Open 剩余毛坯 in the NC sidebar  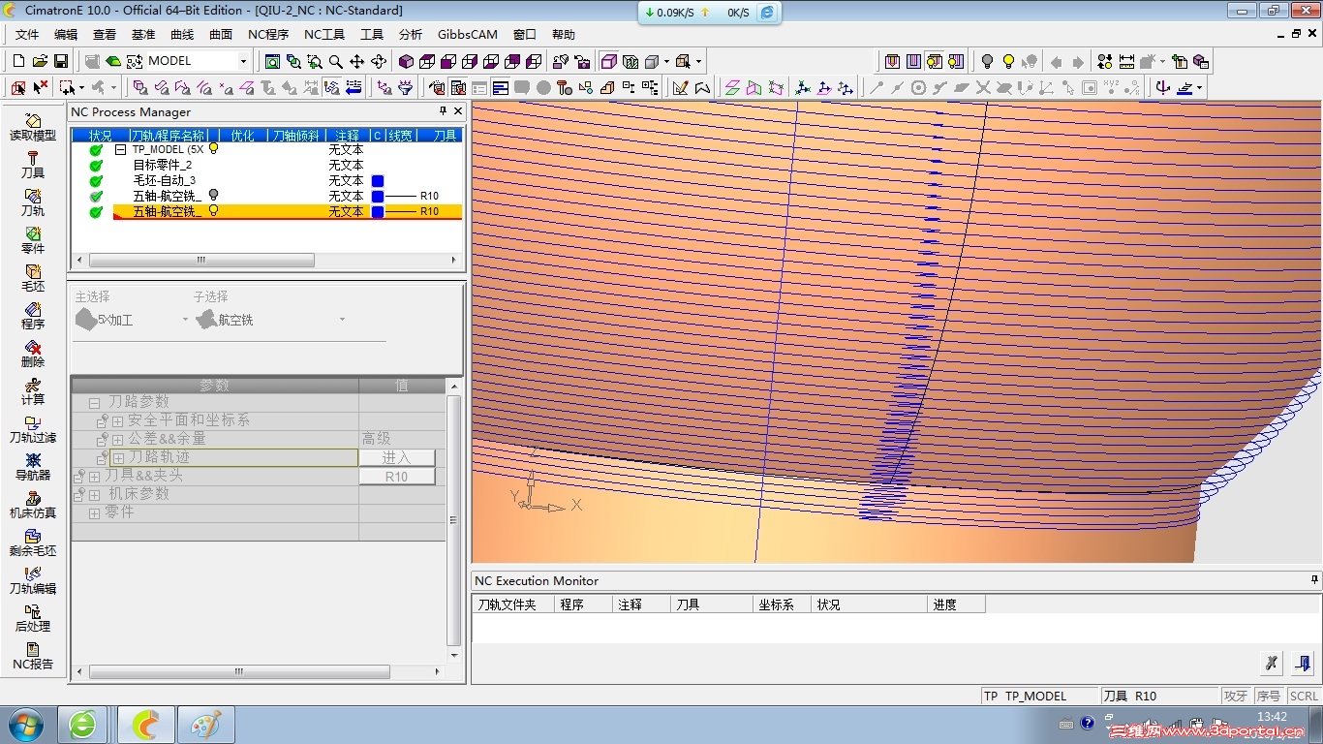click(x=33, y=542)
